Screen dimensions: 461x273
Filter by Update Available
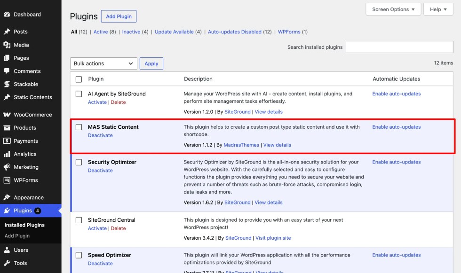click(x=174, y=31)
